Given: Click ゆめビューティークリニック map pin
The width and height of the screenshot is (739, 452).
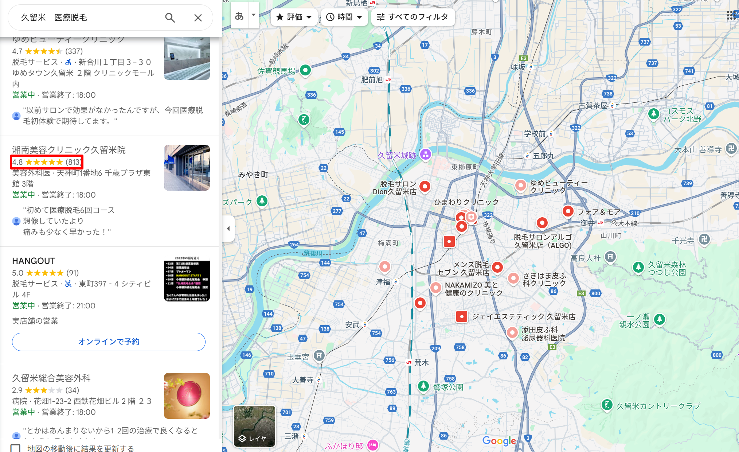Looking at the screenshot, I should pyautogui.click(x=521, y=186).
